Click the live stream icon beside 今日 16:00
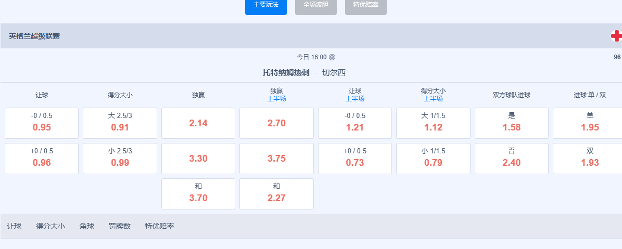The height and width of the screenshot is (249, 622). (x=332, y=57)
